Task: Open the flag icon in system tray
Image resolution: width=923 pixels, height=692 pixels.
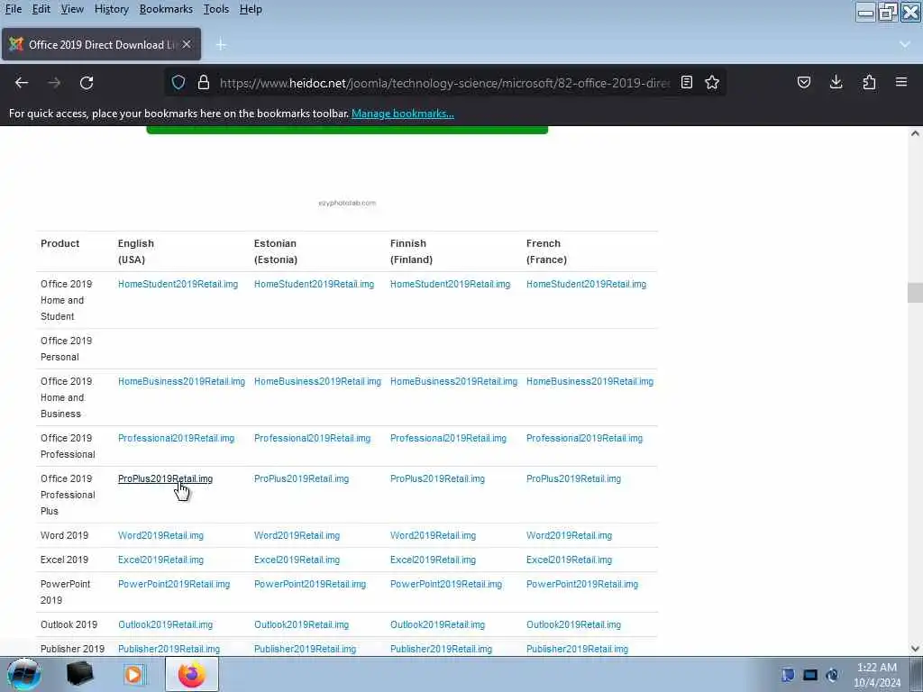Action: pos(788,675)
